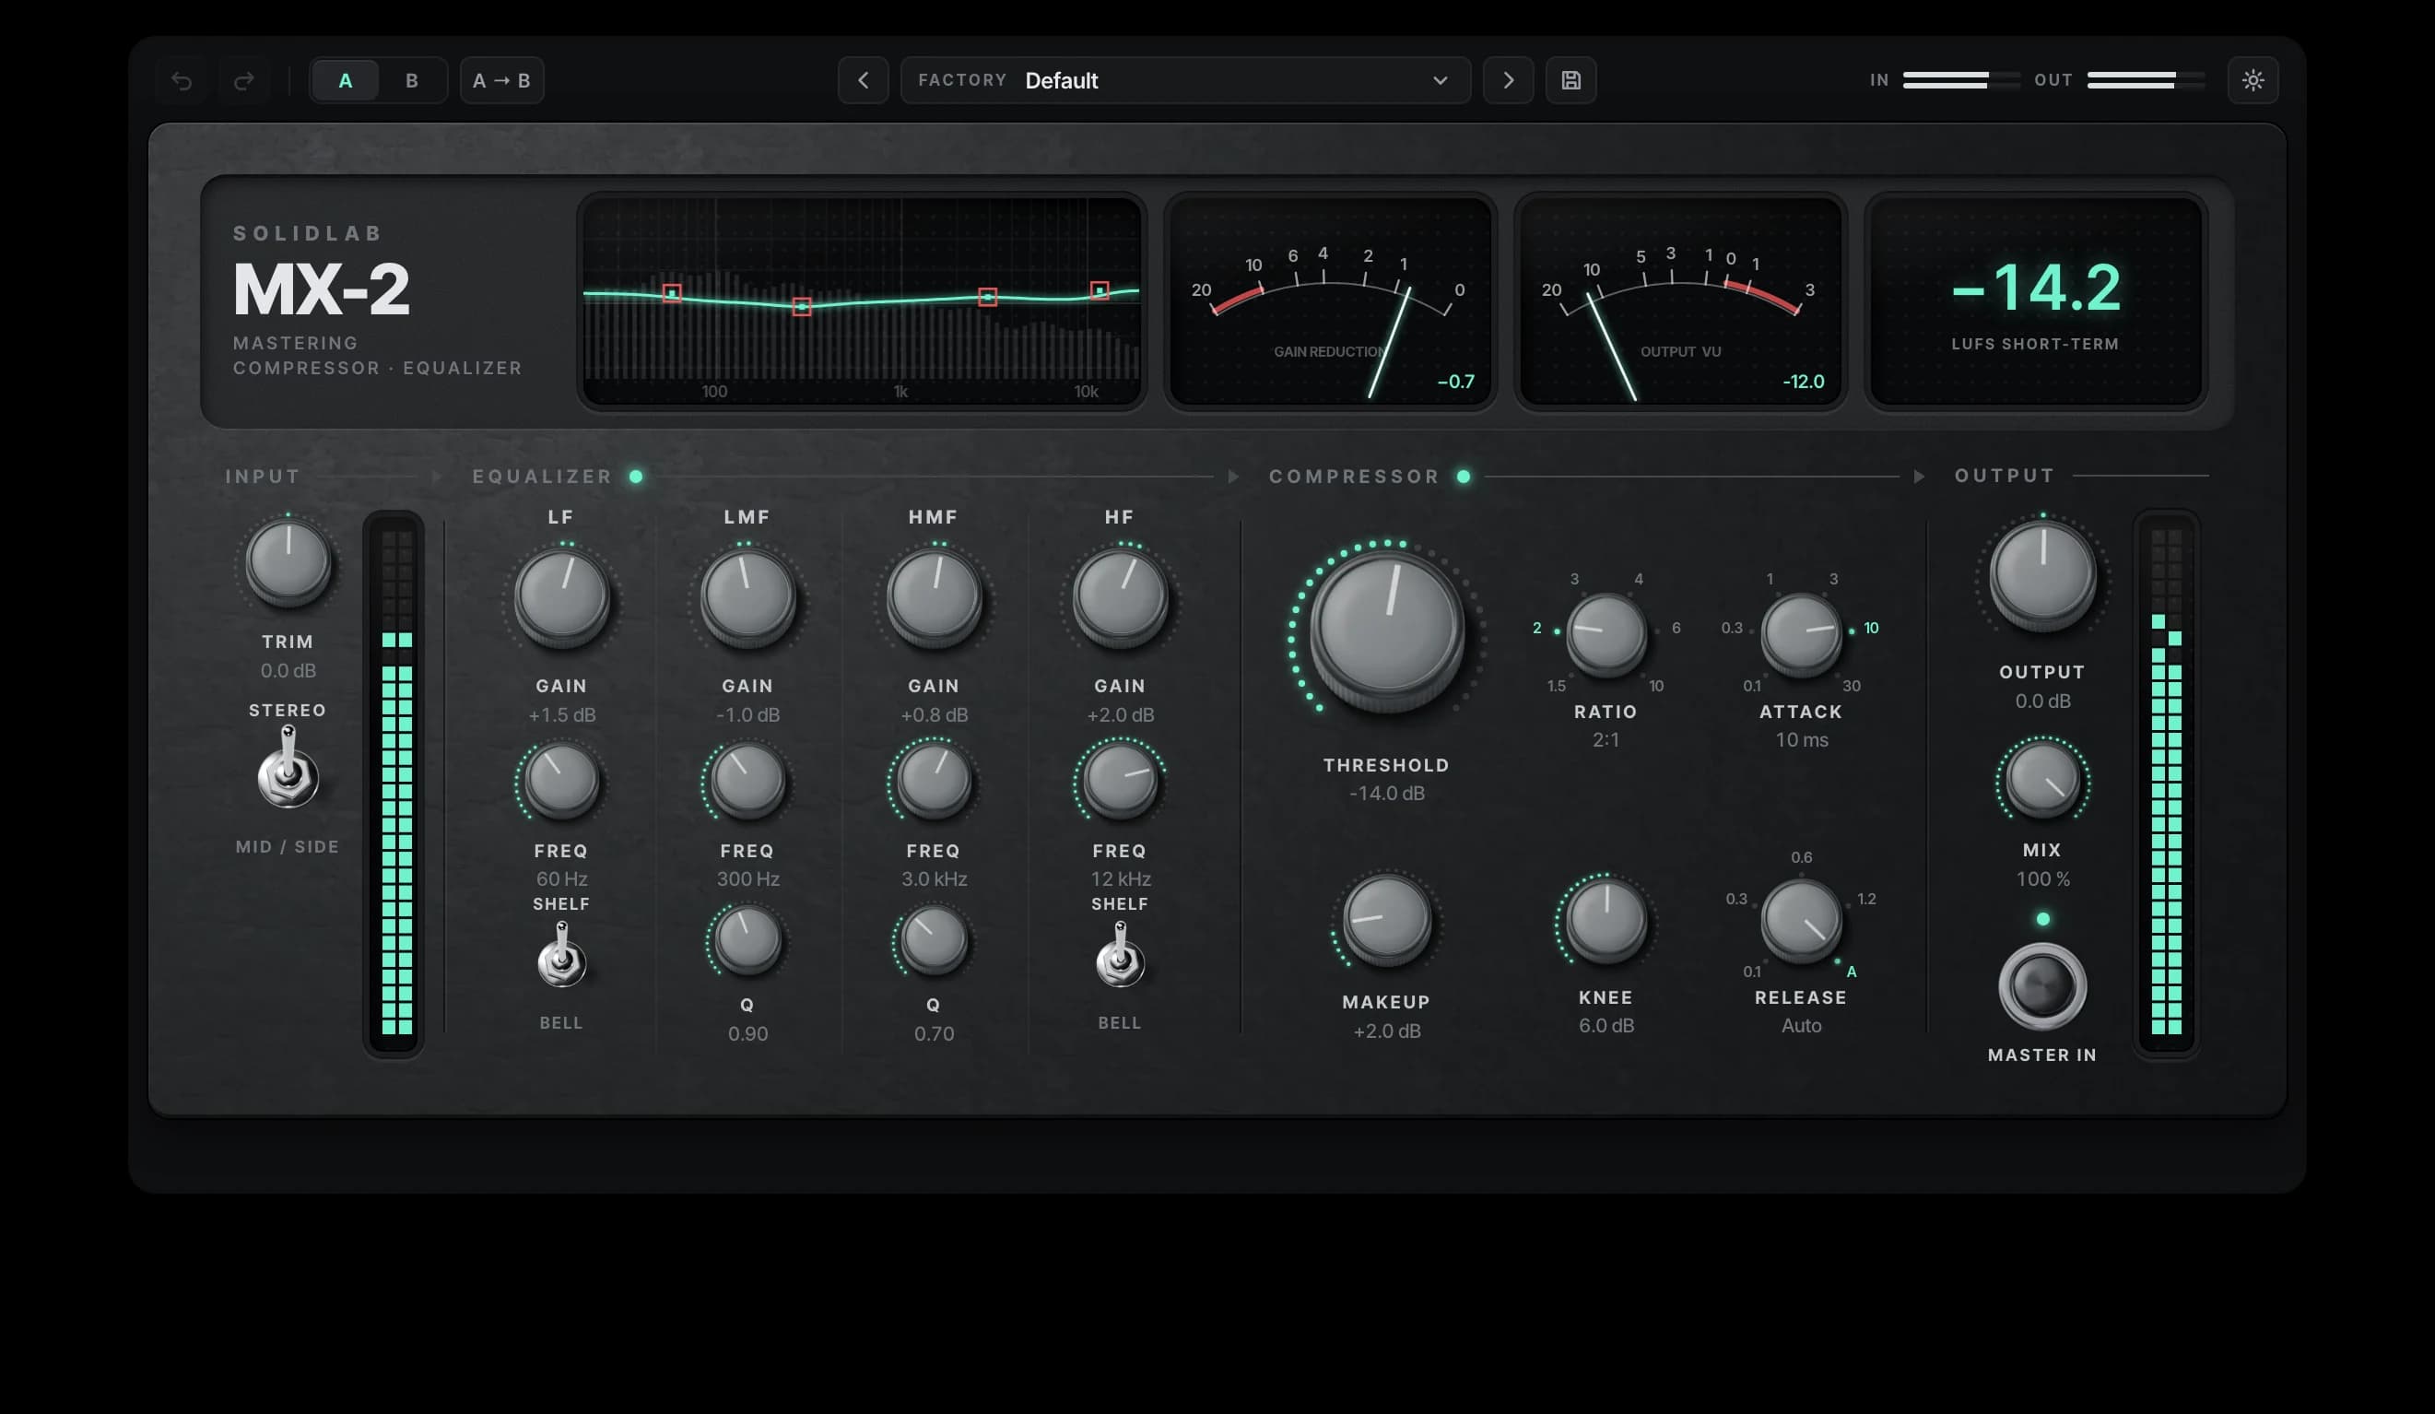The image size is (2435, 1414).
Task: Click the LMF Q value 0.90
Action: (x=747, y=1034)
